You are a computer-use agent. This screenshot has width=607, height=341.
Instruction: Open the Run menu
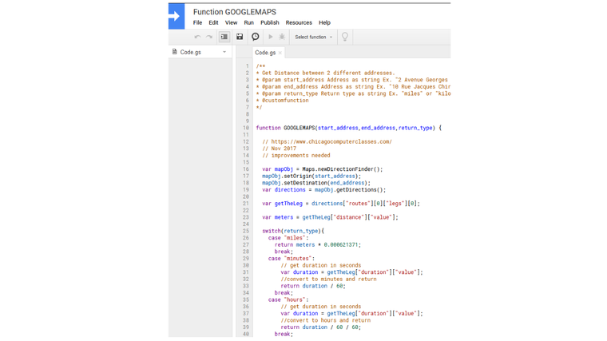(248, 22)
